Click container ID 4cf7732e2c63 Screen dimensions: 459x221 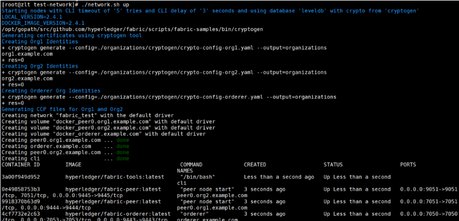[x=21, y=214]
